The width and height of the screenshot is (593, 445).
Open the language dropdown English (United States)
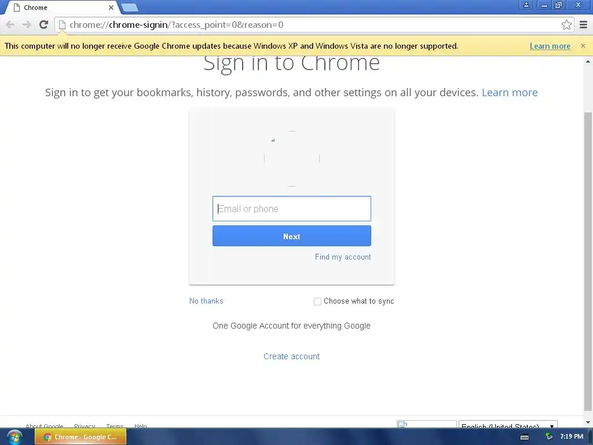click(507, 424)
